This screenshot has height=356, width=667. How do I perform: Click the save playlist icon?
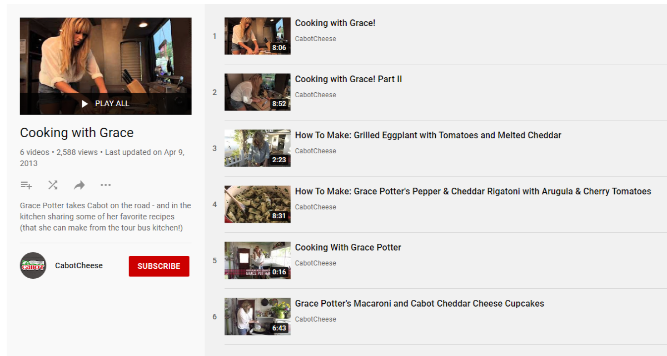coord(26,185)
